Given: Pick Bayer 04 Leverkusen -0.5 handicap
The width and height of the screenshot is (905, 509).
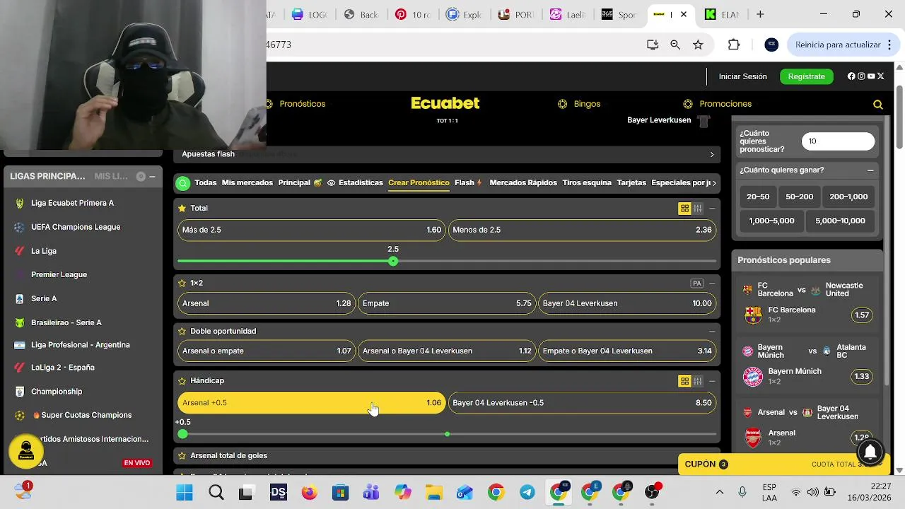Looking at the screenshot, I should pos(582,403).
